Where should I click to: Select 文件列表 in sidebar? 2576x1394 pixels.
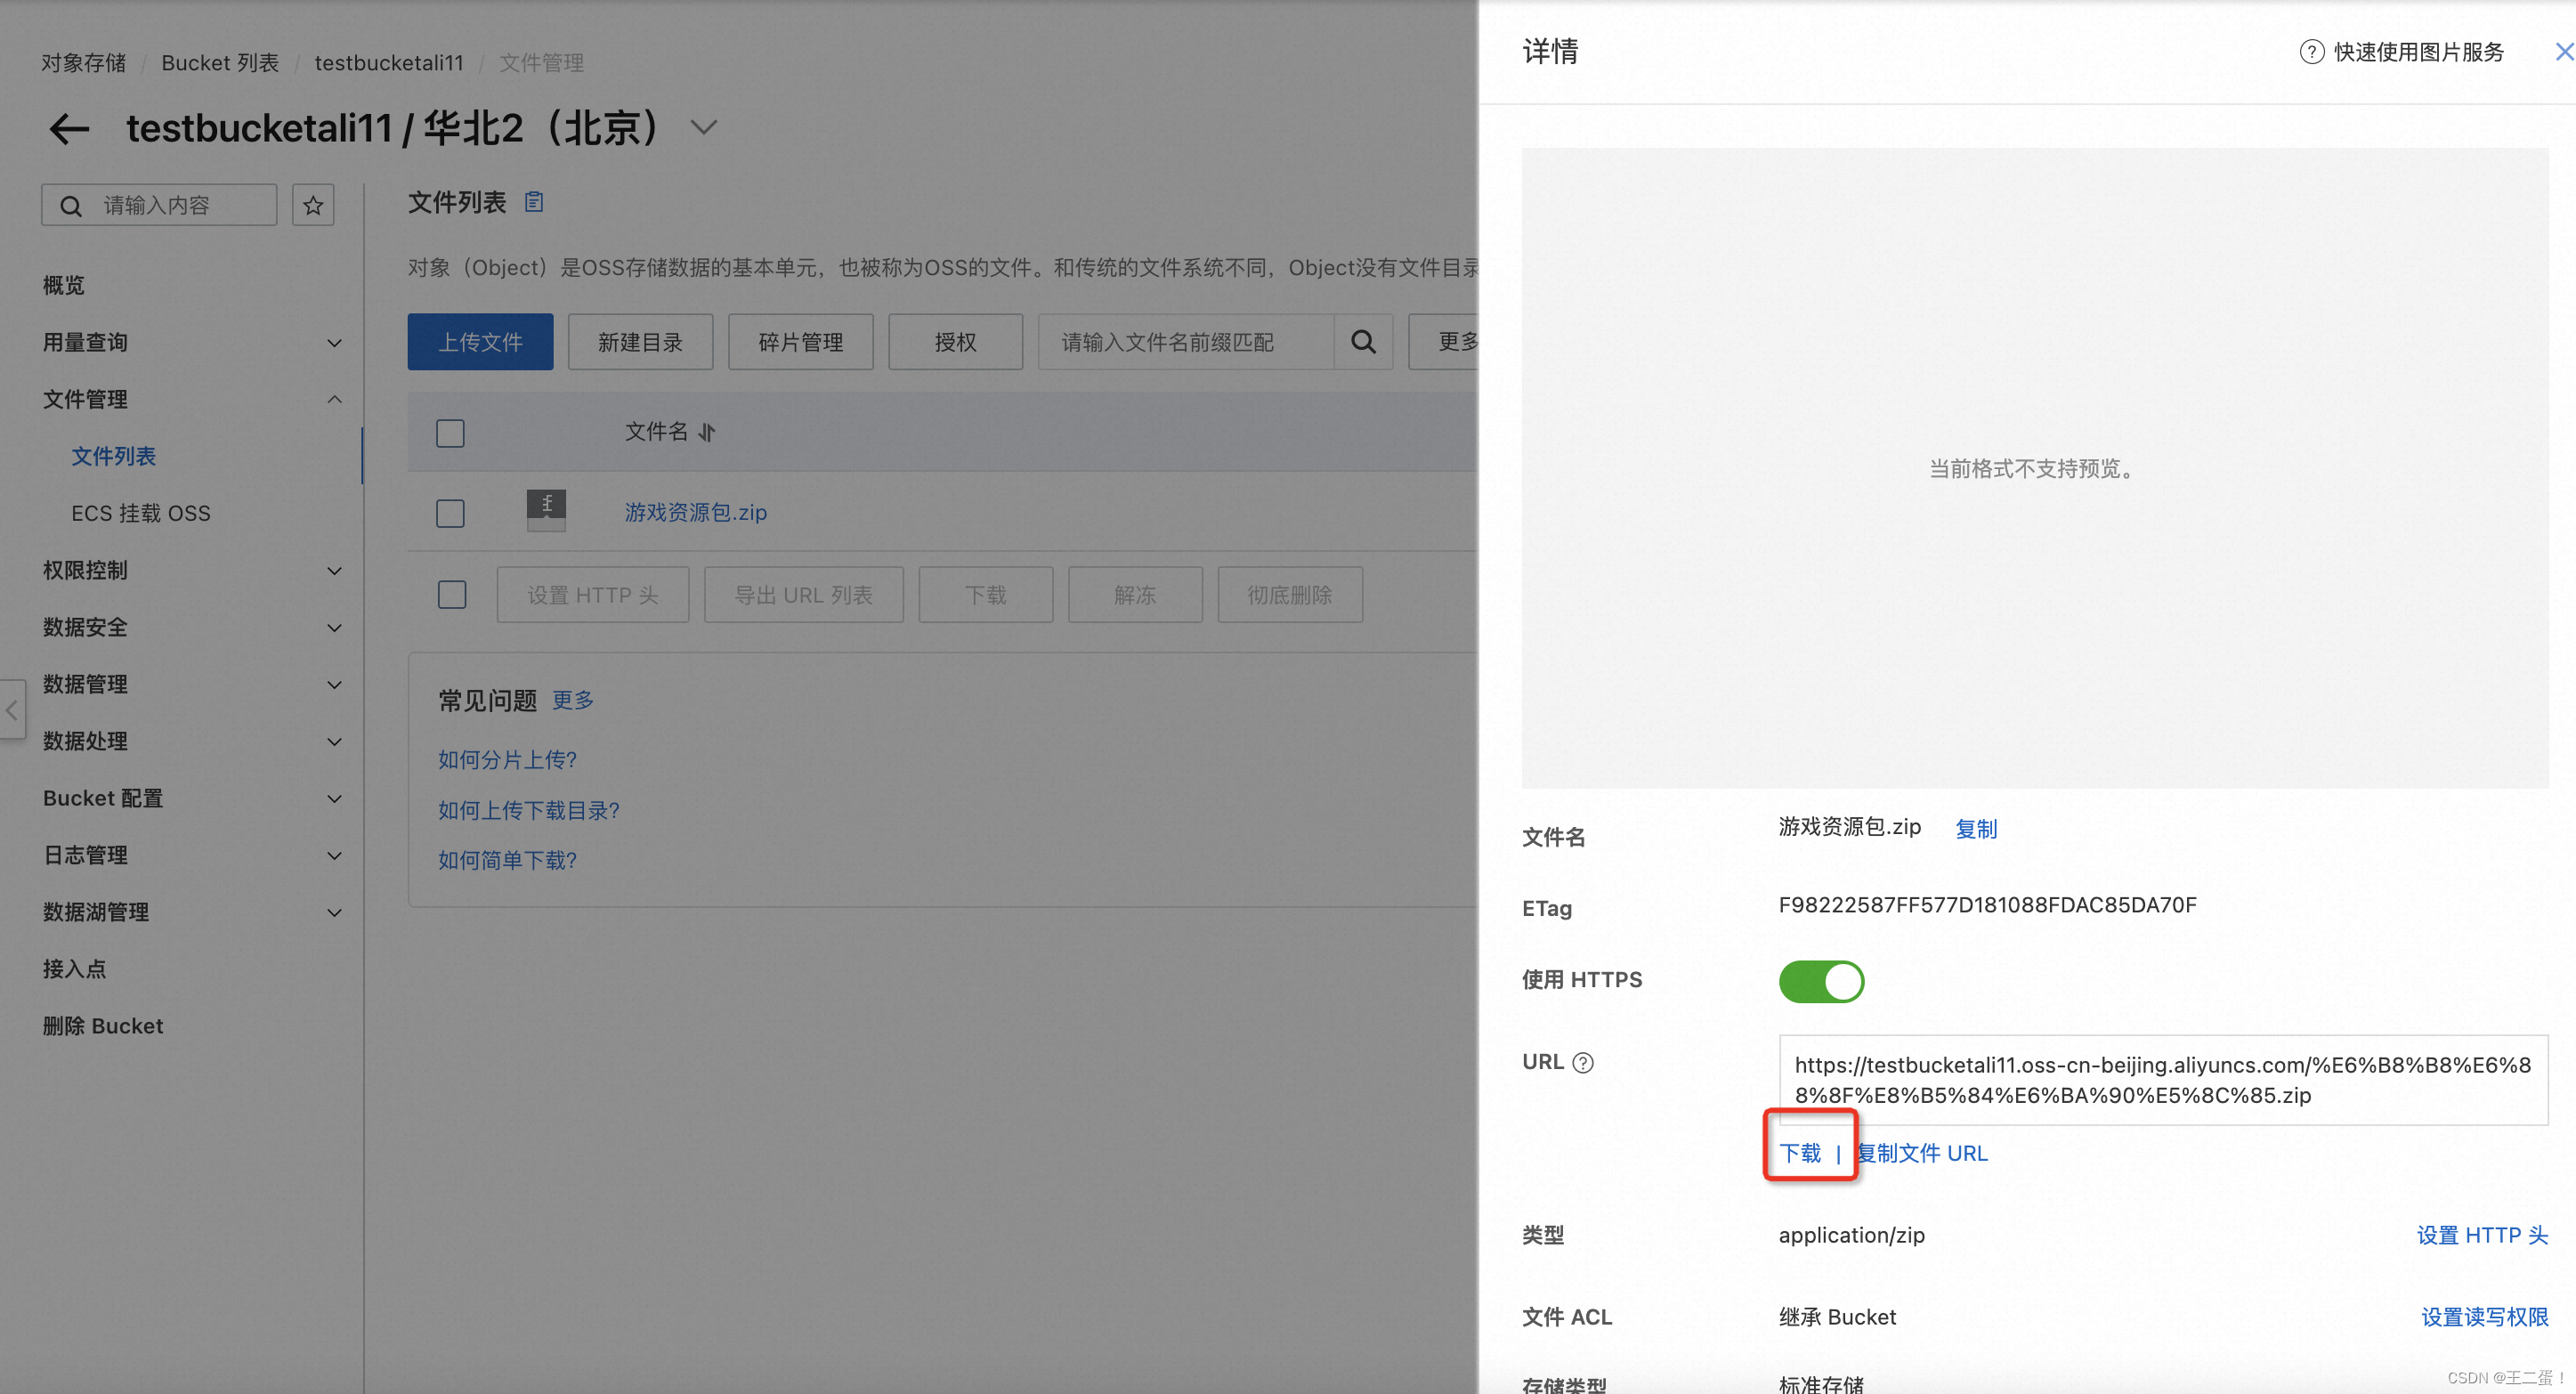click(113, 456)
